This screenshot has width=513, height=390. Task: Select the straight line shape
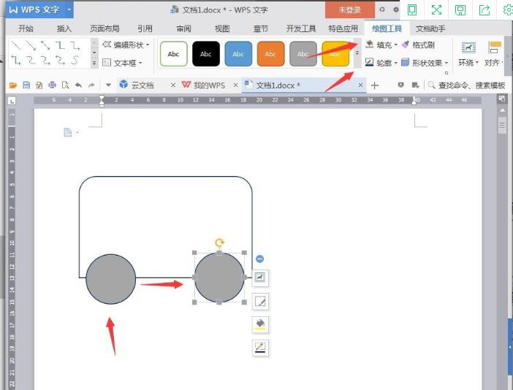pyautogui.click(x=16, y=45)
